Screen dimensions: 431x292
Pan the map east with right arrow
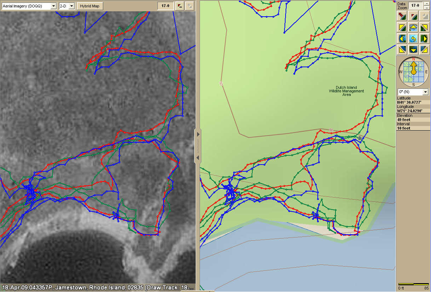(x=424, y=38)
